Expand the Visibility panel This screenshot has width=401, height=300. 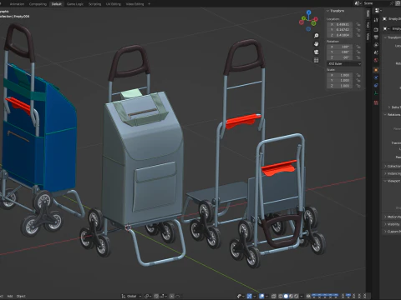(x=393, y=224)
